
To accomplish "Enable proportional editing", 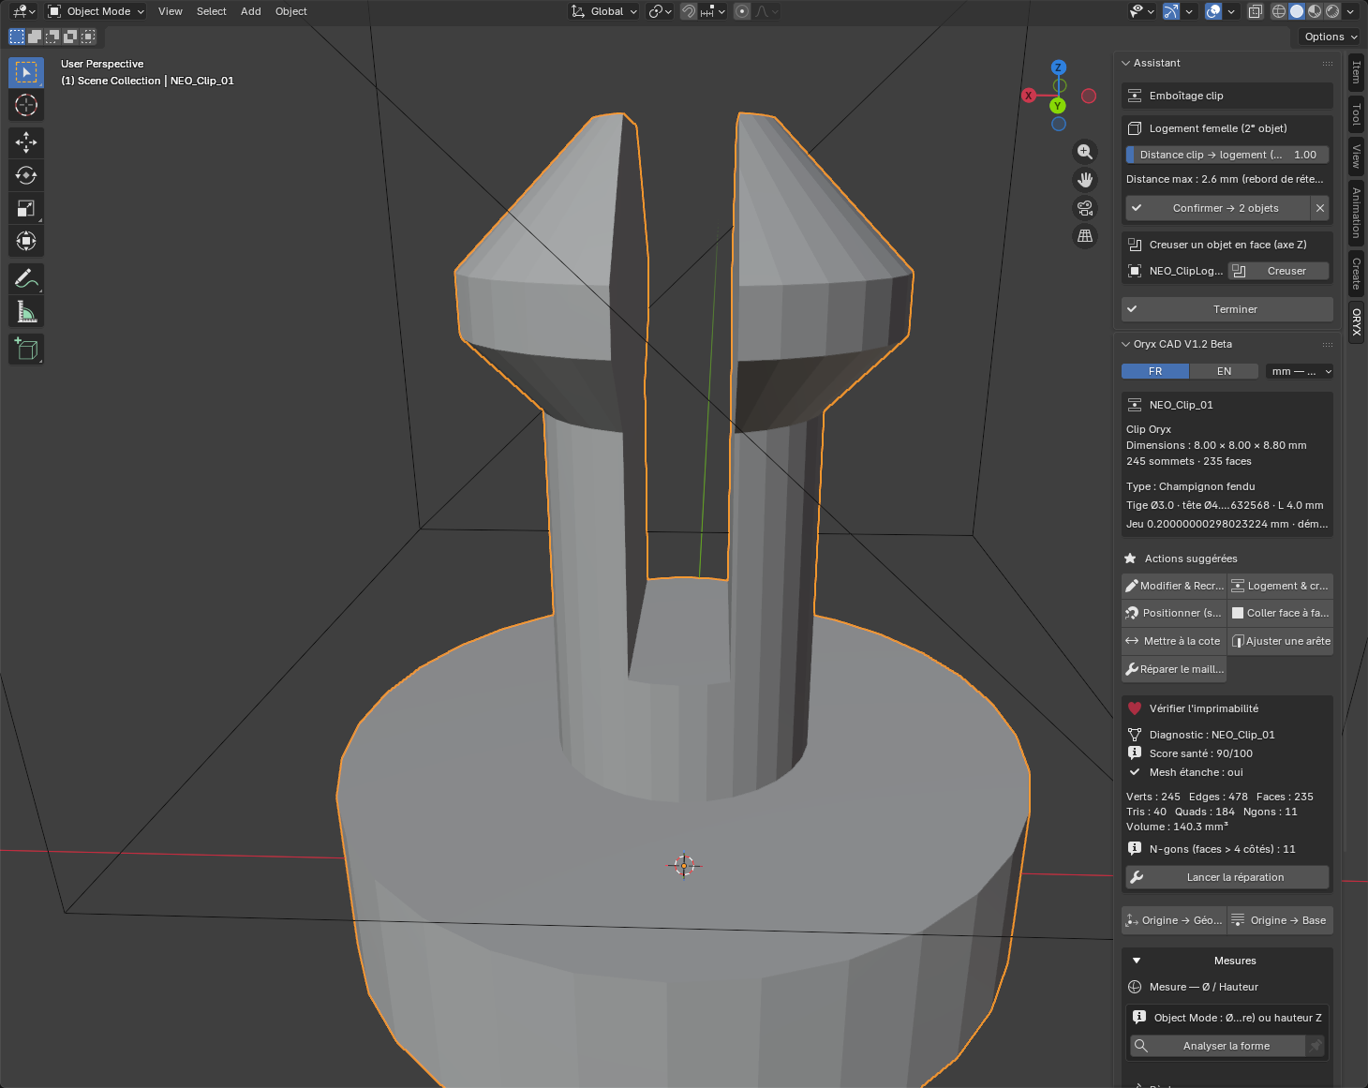I will tap(742, 11).
